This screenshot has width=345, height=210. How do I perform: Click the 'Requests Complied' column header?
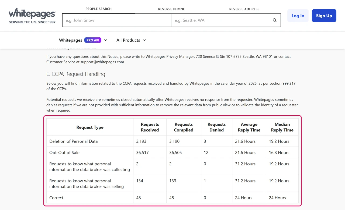pyautogui.click(x=184, y=127)
